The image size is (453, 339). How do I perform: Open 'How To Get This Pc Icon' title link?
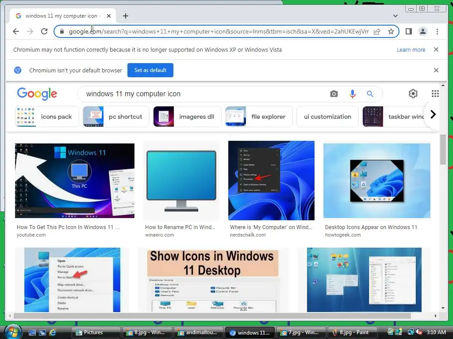[68, 227]
